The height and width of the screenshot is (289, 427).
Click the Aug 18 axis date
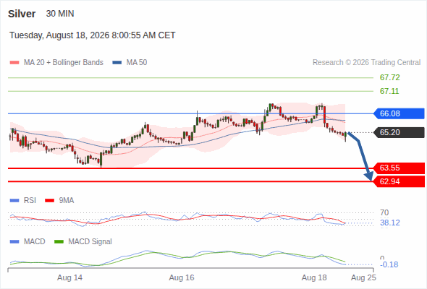(x=314, y=278)
